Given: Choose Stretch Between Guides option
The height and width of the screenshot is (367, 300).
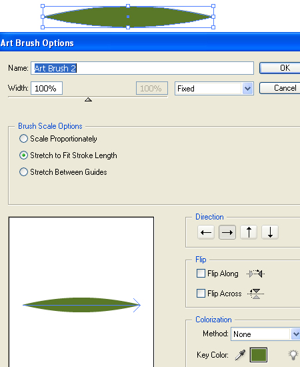Looking at the screenshot, I should coord(23,172).
